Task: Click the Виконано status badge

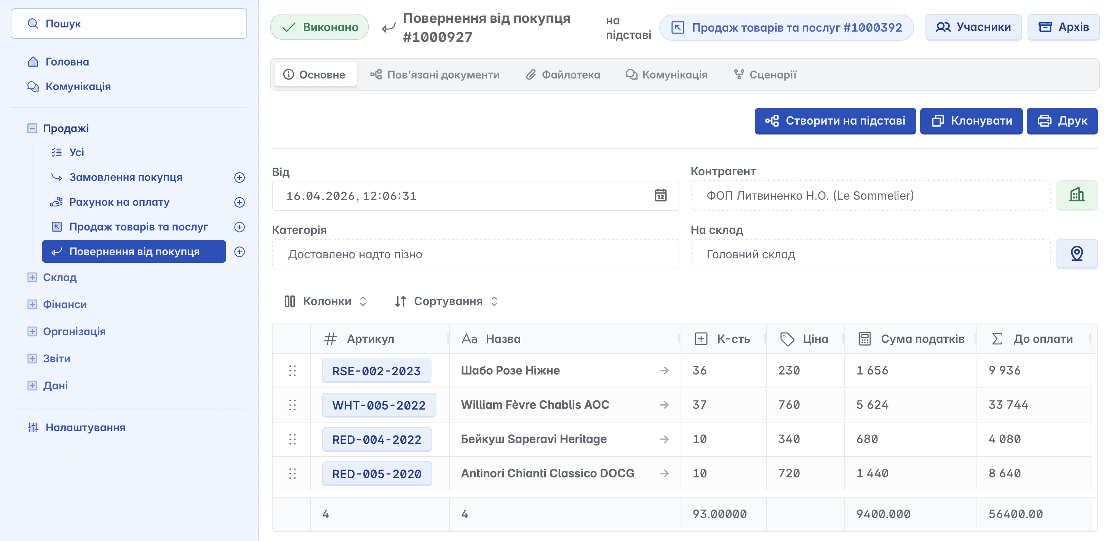Action: (320, 27)
